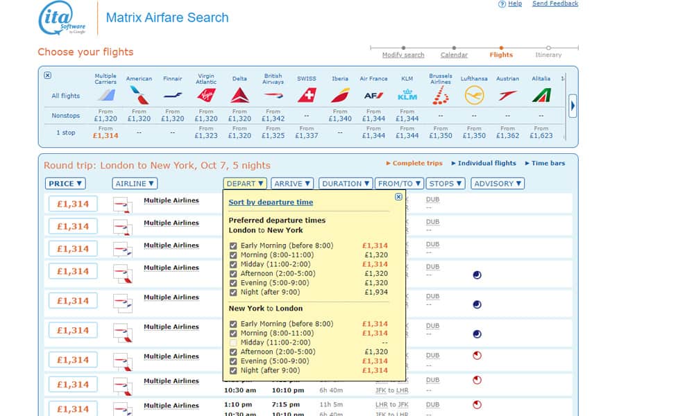Image resolution: width=694 pixels, height=416 pixels.
Task: Click the Help question mark icon
Action: click(x=502, y=4)
